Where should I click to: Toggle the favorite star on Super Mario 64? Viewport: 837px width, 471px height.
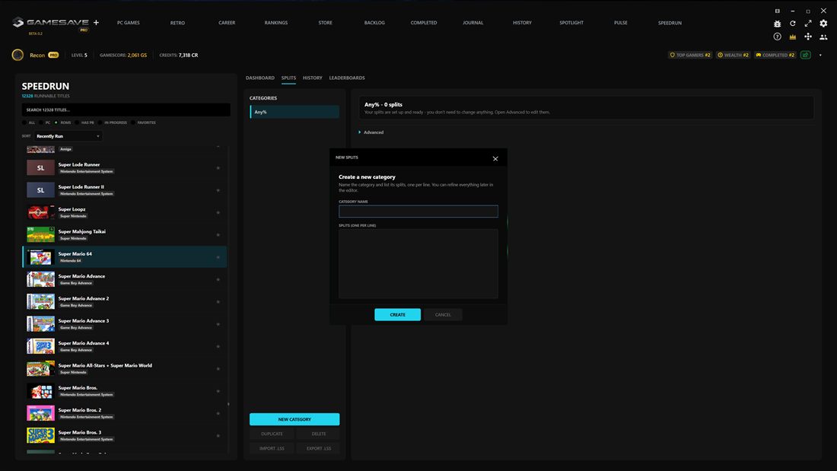(218, 257)
